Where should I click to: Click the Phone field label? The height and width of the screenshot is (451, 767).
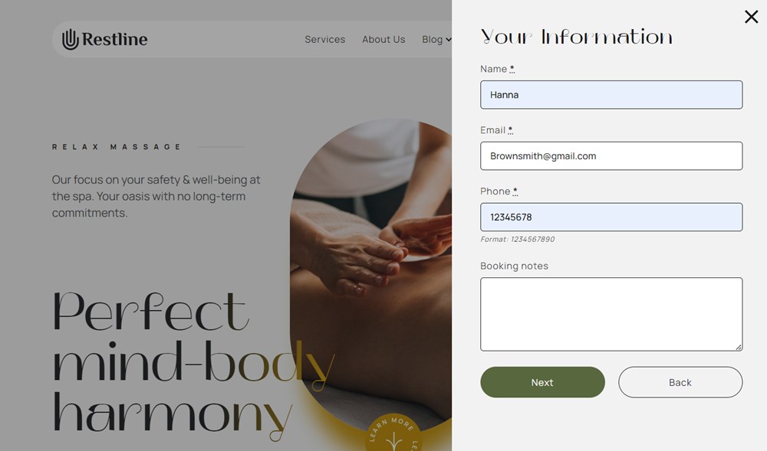click(495, 191)
